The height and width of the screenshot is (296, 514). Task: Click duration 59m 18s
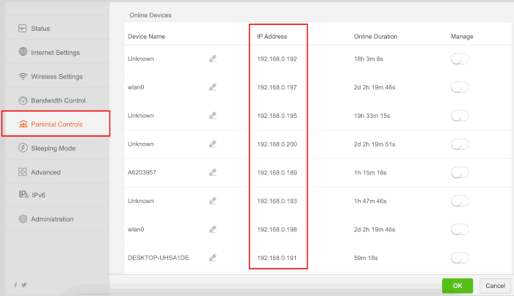point(366,258)
